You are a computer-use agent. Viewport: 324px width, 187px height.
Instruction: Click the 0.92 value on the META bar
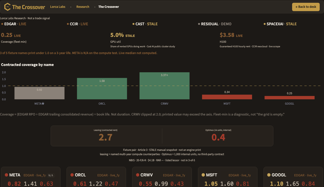pos(39,90)
